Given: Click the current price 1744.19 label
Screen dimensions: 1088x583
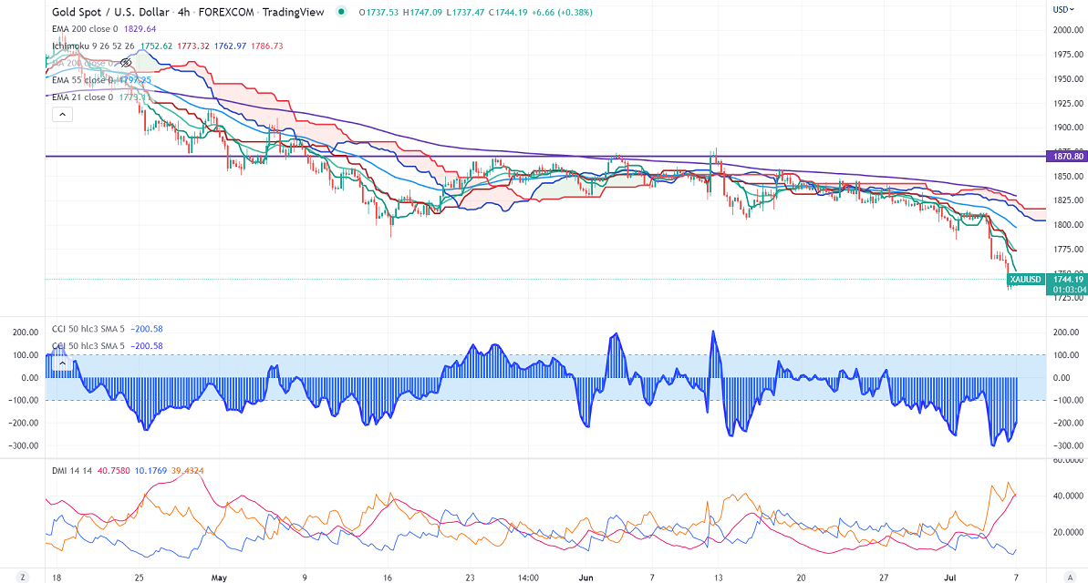Looking at the screenshot, I should (x=1068, y=280).
